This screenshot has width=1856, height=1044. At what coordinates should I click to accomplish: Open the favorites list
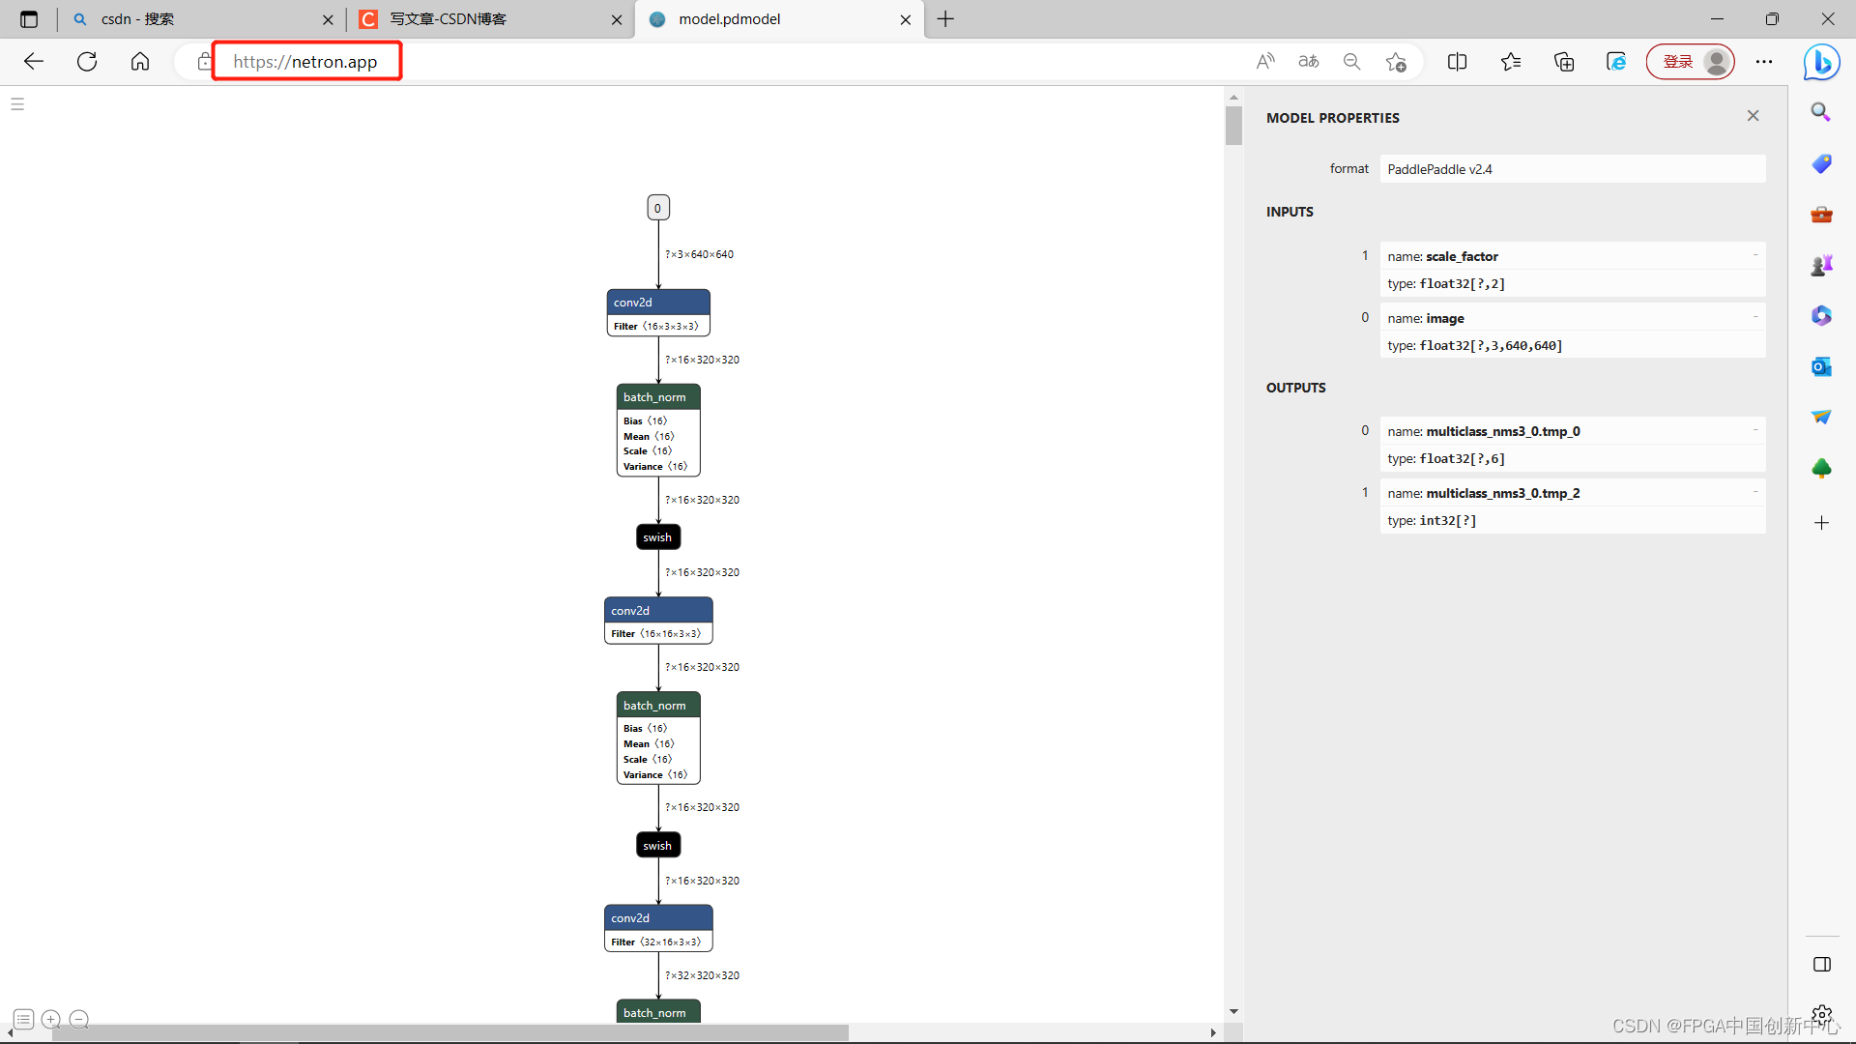coord(1511,62)
